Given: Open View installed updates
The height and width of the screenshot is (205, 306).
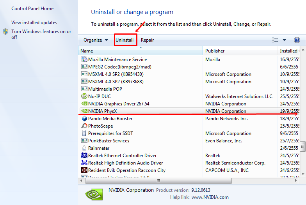Looking at the screenshot, I should point(34,23).
